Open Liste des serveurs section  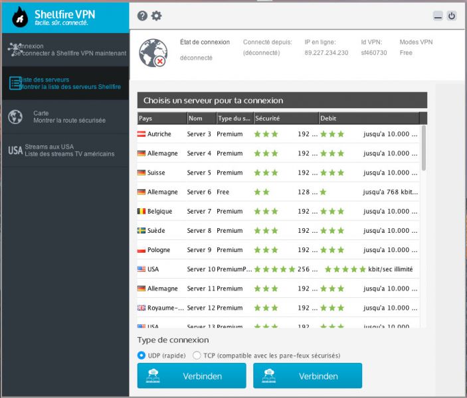pyautogui.click(x=66, y=84)
